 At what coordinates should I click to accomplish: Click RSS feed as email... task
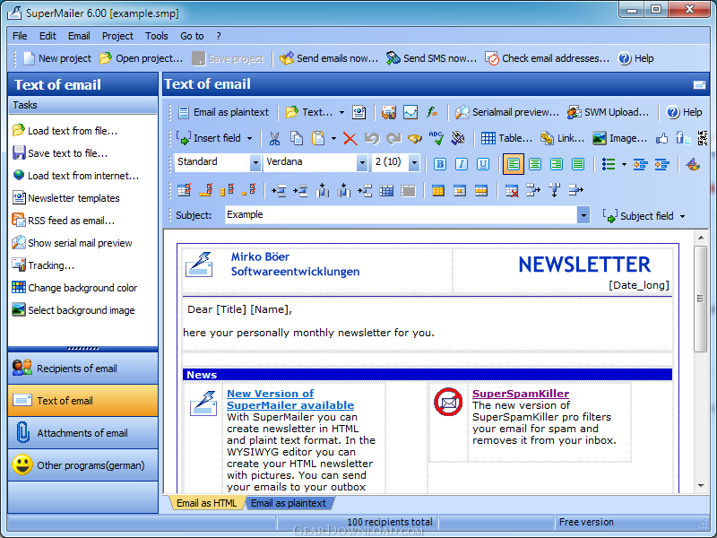(x=63, y=221)
